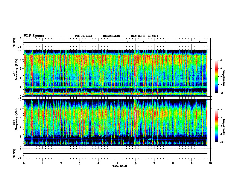Click the -6 label on ch.1 color scale
237x183 pixels.
click(221, 60)
